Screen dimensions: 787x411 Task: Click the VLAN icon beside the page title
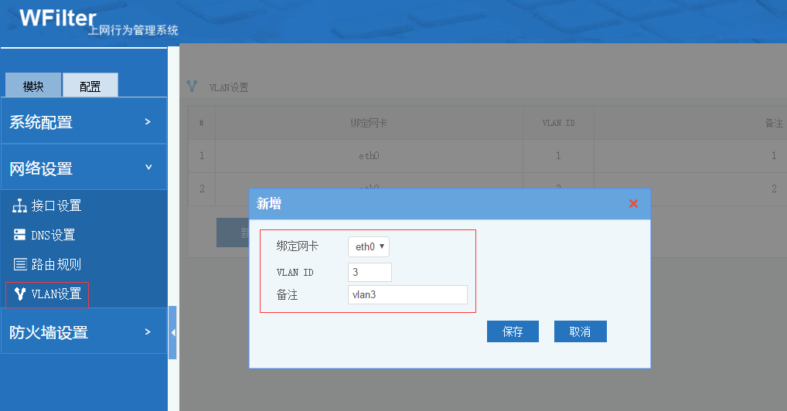(192, 87)
